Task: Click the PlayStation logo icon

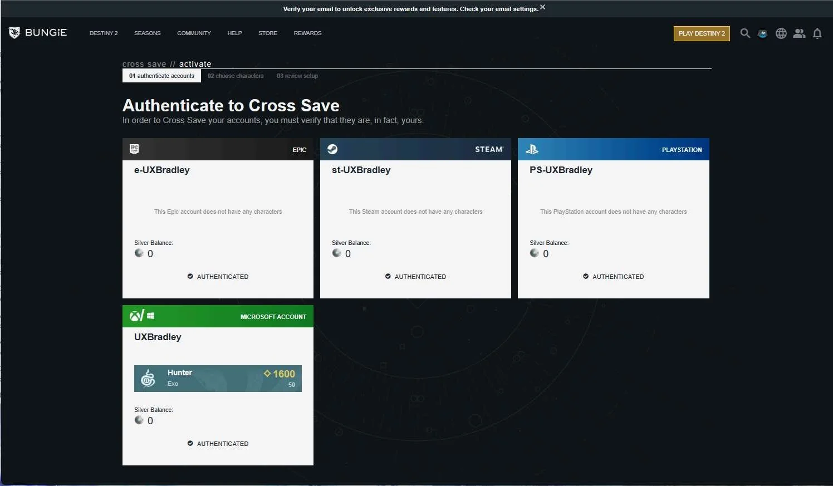Action: click(532, 149)
